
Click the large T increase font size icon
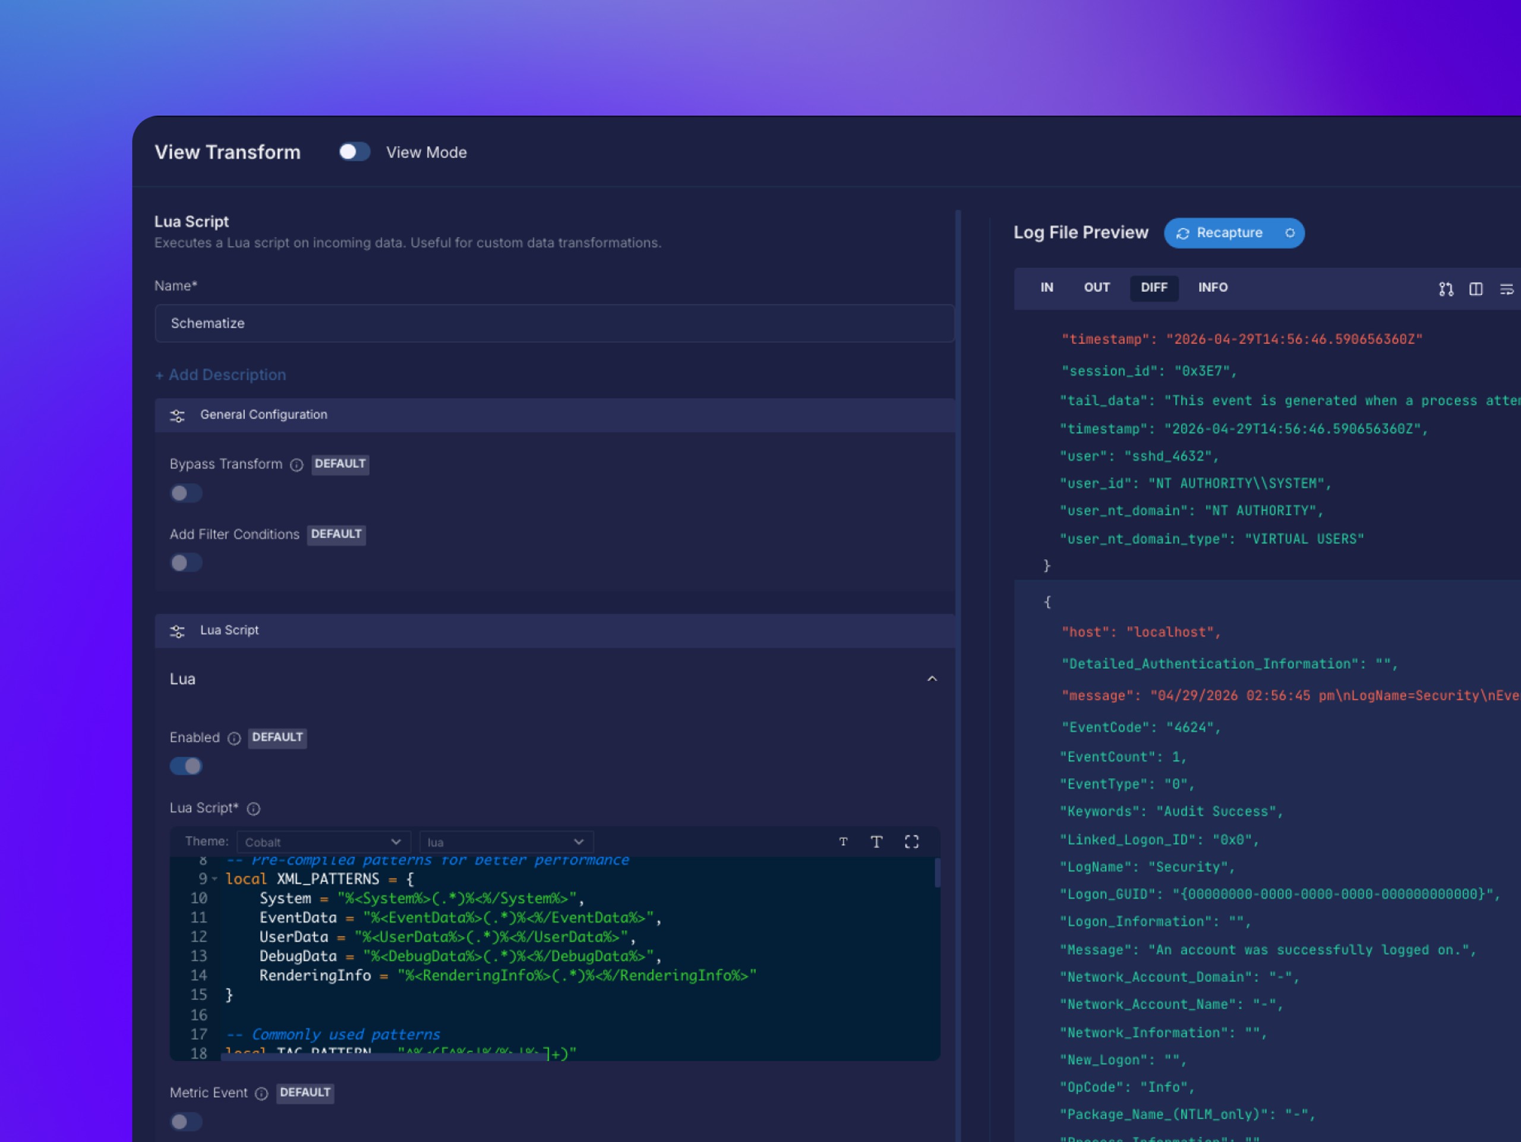(876, 841)
